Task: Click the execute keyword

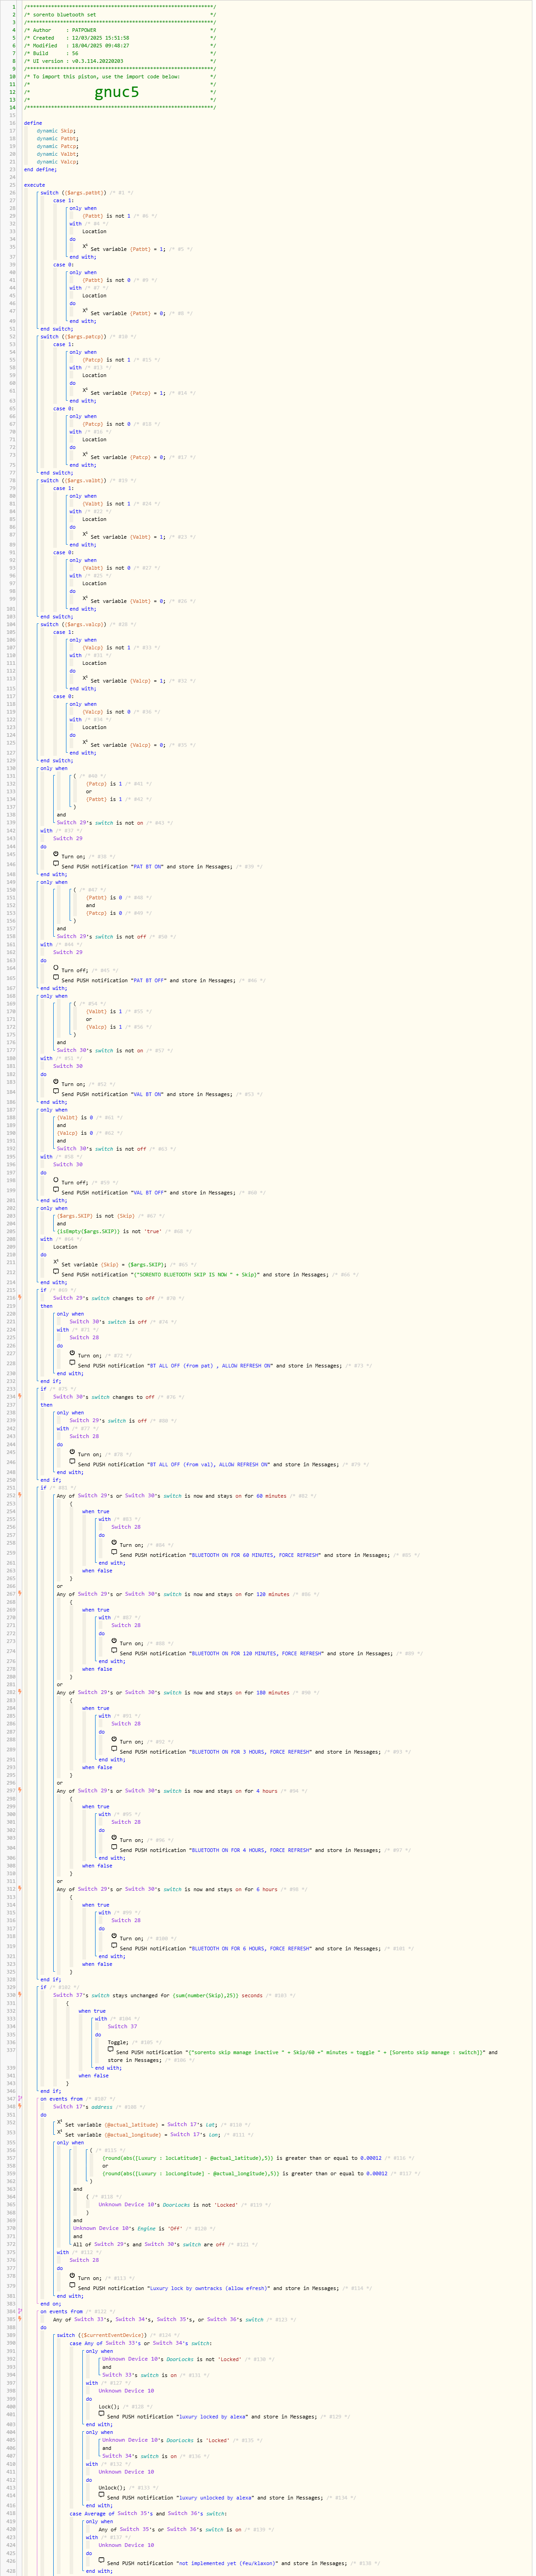Action: coord(35,185)
